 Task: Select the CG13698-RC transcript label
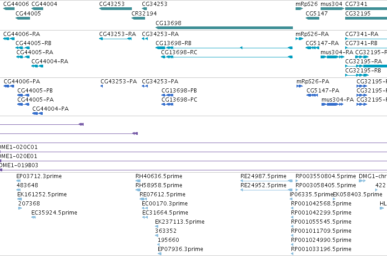click(179, 52)
